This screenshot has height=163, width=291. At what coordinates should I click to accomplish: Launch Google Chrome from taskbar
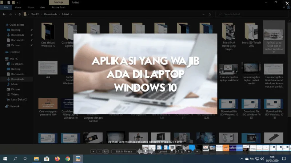(68, 159)
